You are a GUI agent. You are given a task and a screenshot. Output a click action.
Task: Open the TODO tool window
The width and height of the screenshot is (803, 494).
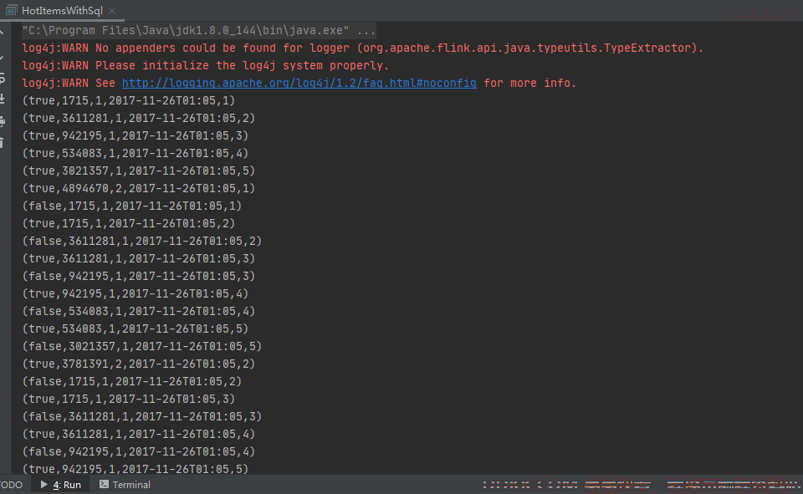(x=10, y=485)
